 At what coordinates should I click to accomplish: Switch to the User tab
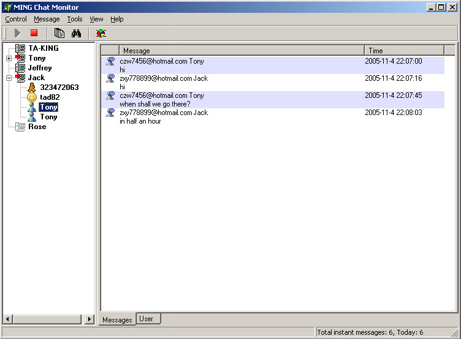coord(148,319)
